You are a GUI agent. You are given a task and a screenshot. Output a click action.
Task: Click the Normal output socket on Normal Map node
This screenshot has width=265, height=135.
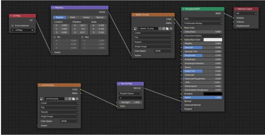(x=144, y=88)
